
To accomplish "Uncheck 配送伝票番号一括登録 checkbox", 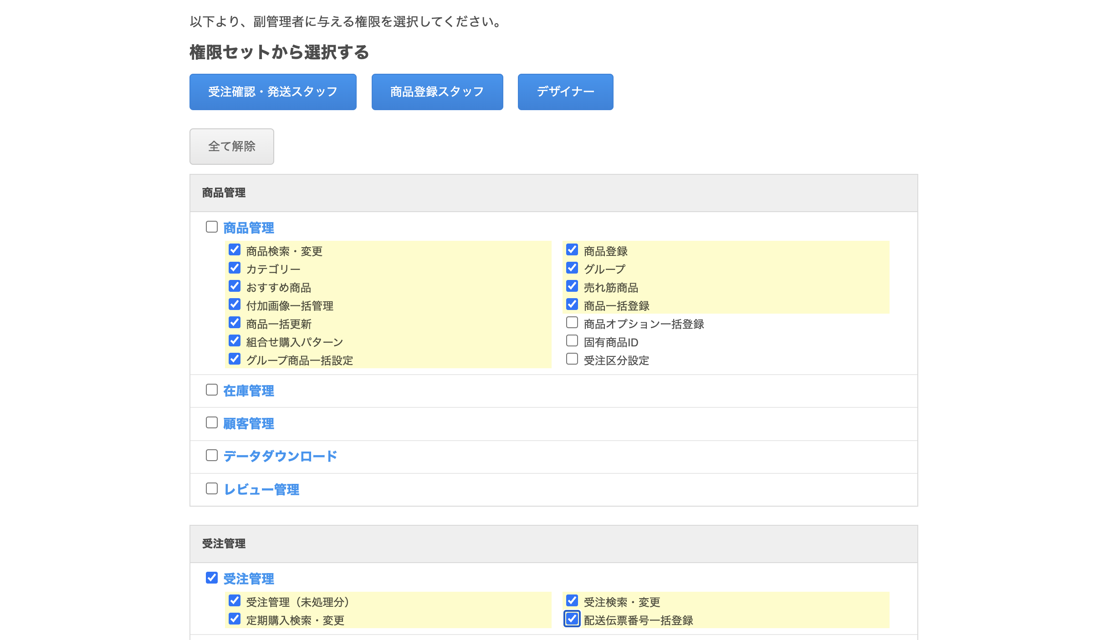I will pyautogui.click(x=572, y=619).
